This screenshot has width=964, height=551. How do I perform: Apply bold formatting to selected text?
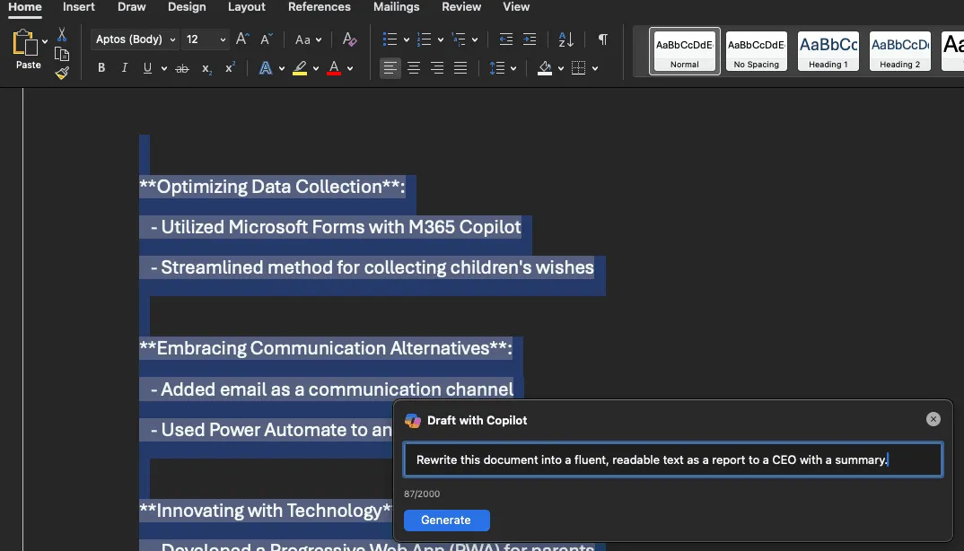tap(101, 67)
